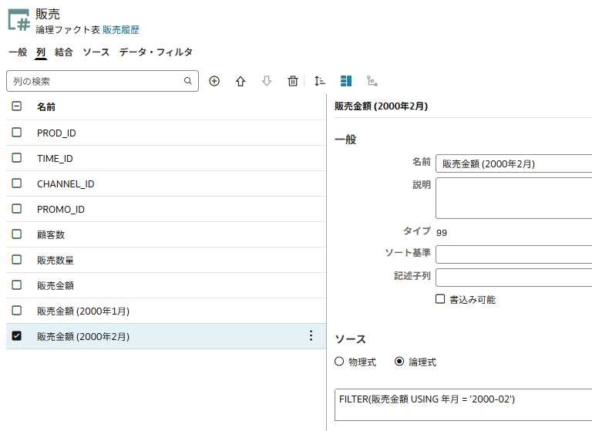Select the 販売金額 column row
Viewport: 592px width, 431px height.
(x=166, y=285)
